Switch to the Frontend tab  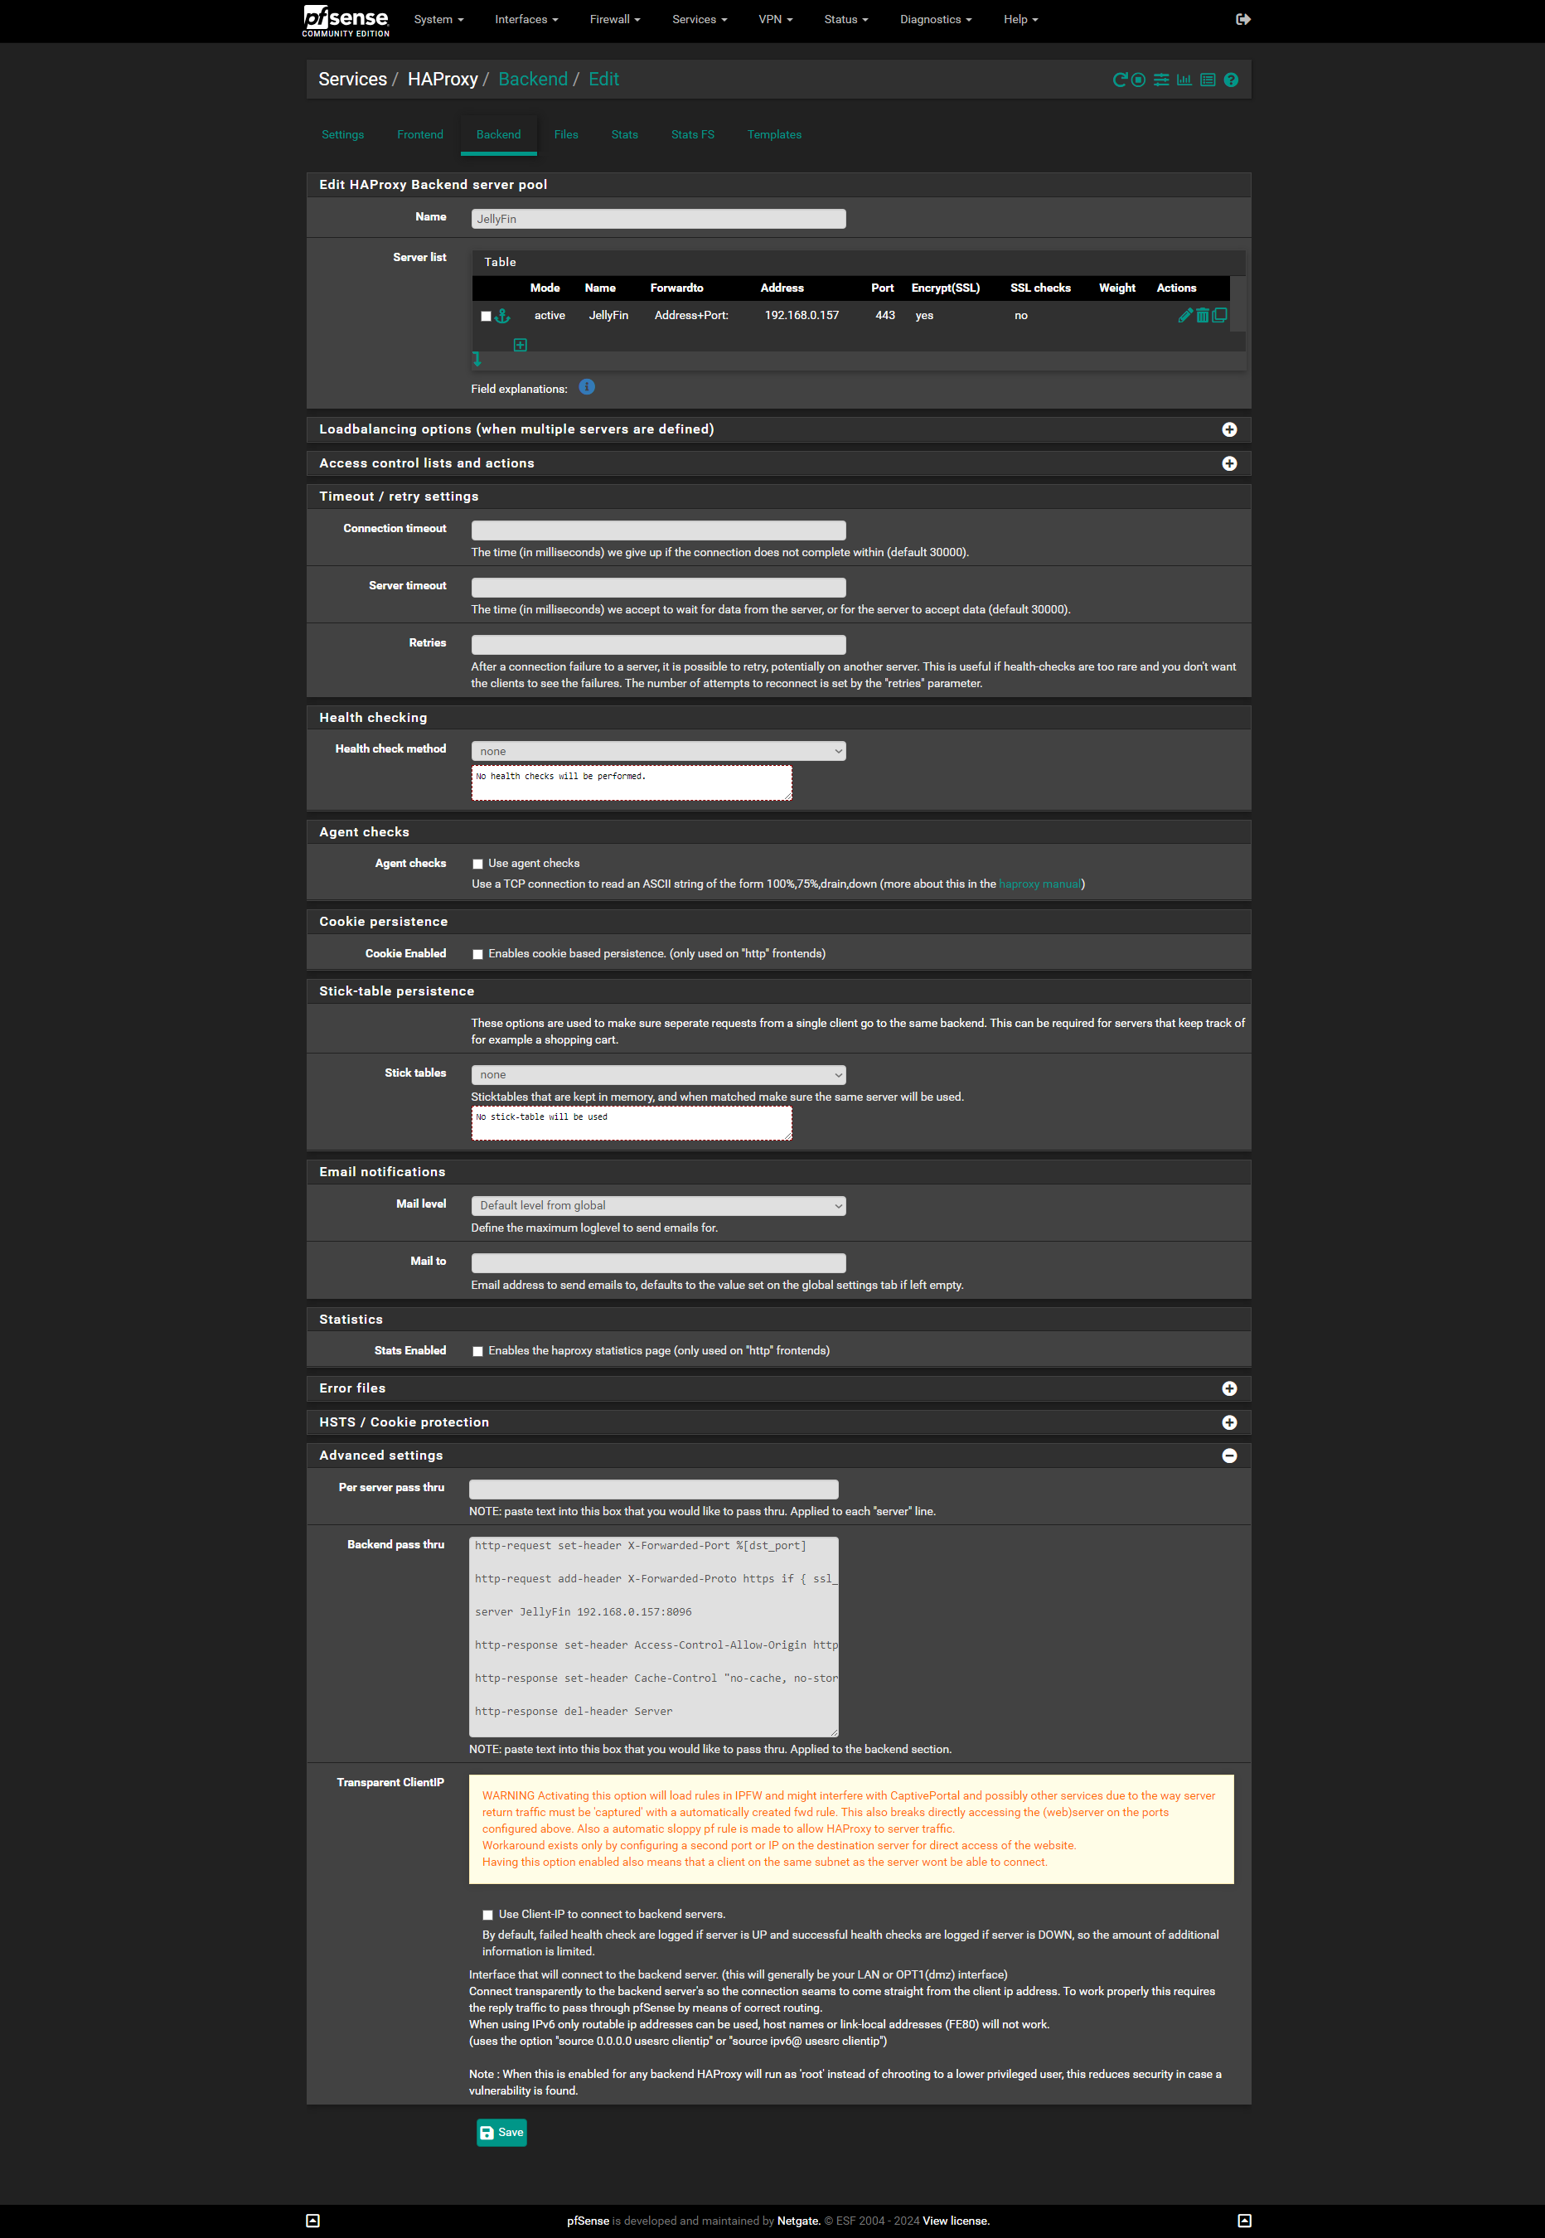tap(420, 134)
